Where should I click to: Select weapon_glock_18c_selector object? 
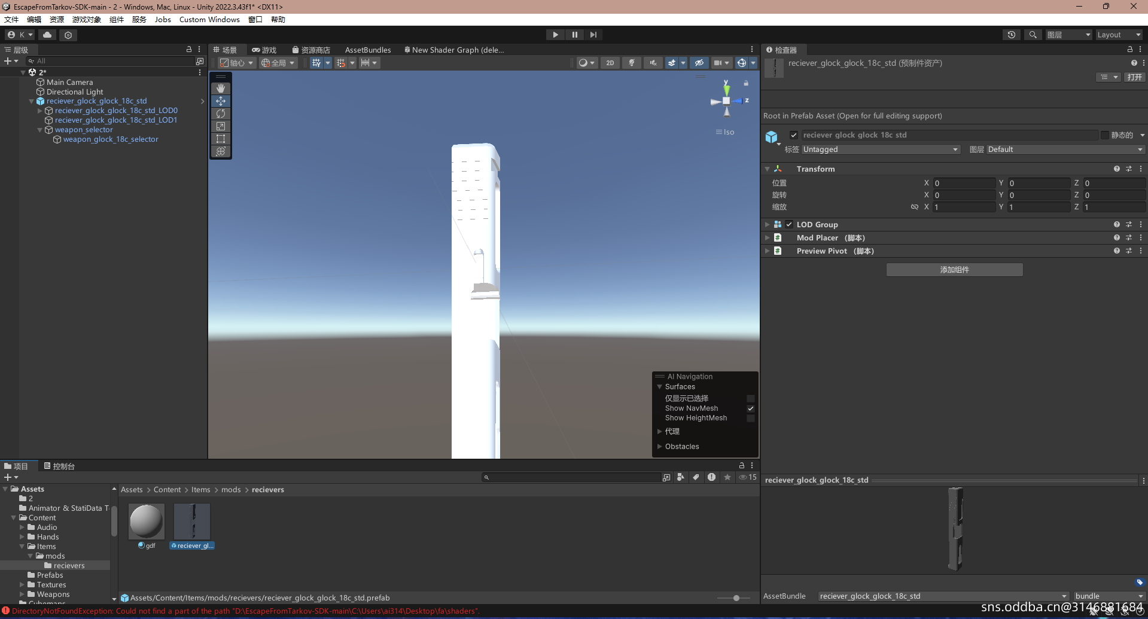pyautogui.click(x=111, y=139)
